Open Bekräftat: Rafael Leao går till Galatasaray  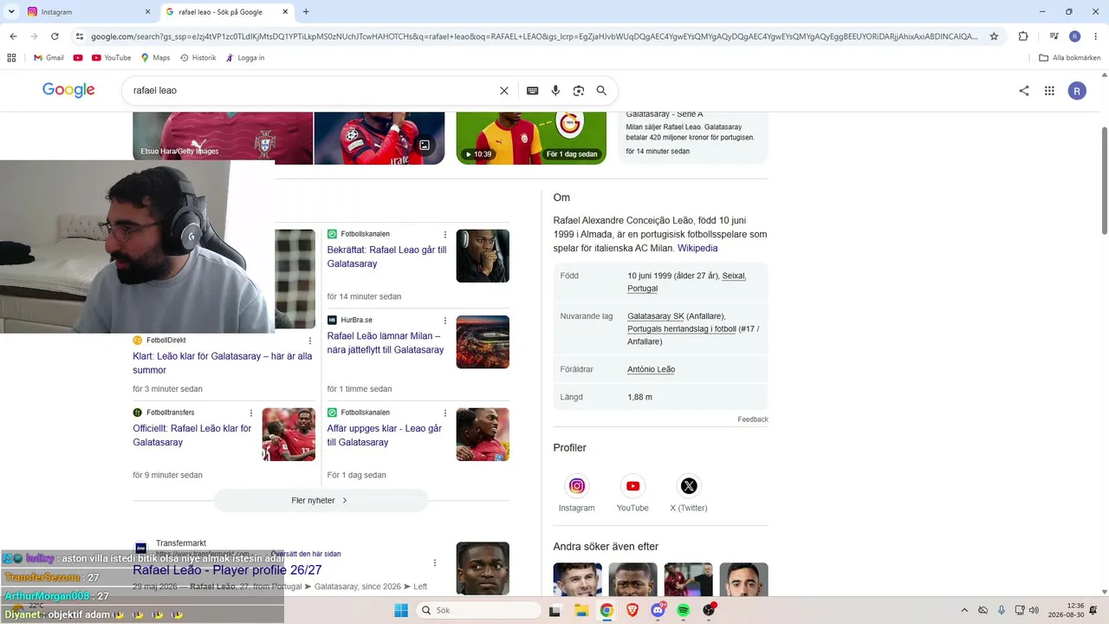point(386,257)
